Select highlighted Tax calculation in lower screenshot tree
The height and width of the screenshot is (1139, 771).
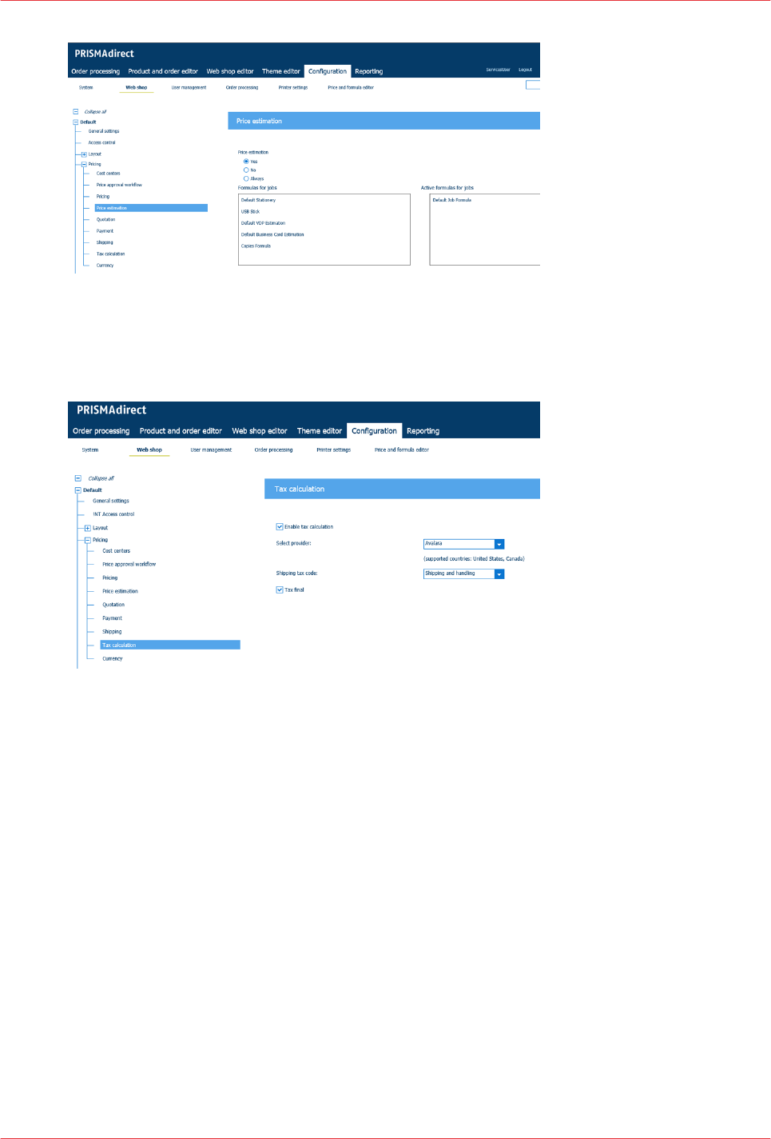[x=170, y=645]
